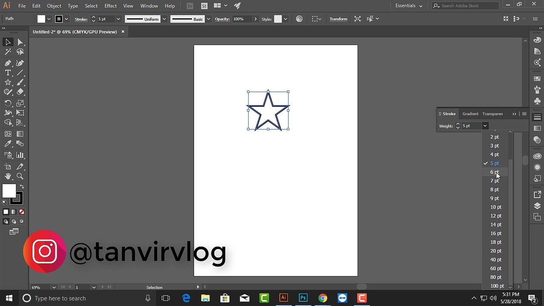Select the Hand tool
Viewport: 544px width, 306px height.
8,176
